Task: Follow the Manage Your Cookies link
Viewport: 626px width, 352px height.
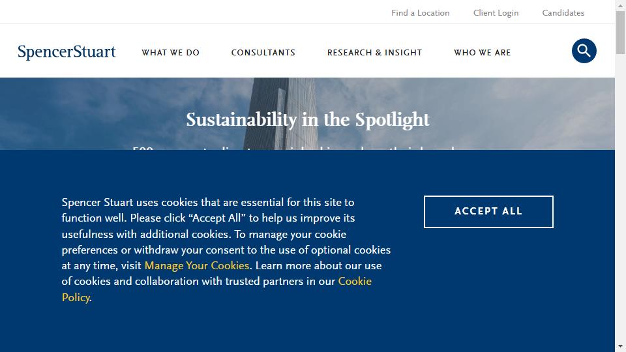Action: click(x=197, y=266)
